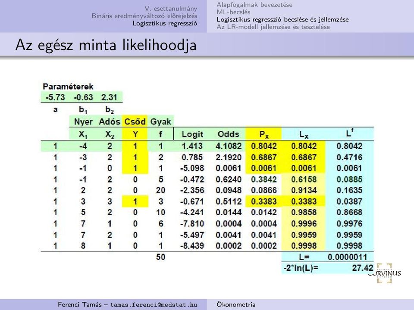Screen dimensions: 414x310
Task: Select the Lf value 0.0885
Action: pos(349,180)
